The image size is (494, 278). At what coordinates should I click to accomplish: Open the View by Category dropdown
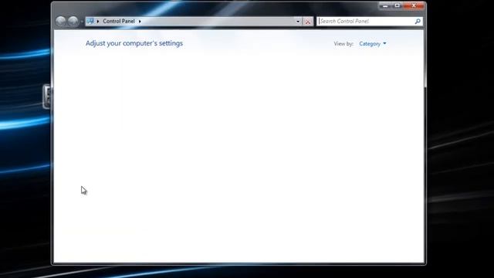coord(373,44)
